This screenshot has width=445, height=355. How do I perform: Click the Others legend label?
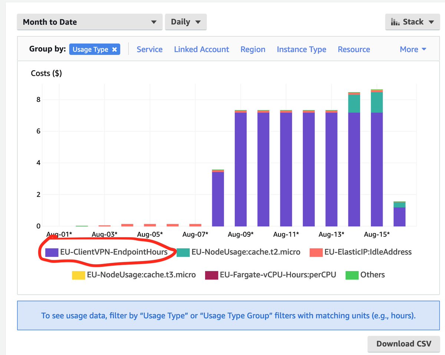pos(373,275)
